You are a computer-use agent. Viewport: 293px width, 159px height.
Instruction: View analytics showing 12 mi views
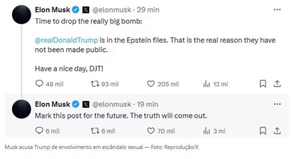(207, 84)
